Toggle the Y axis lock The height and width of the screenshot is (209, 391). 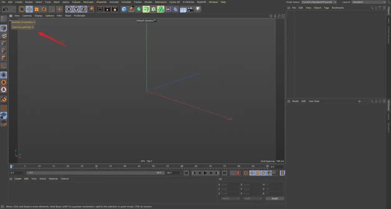coord(76,9)
